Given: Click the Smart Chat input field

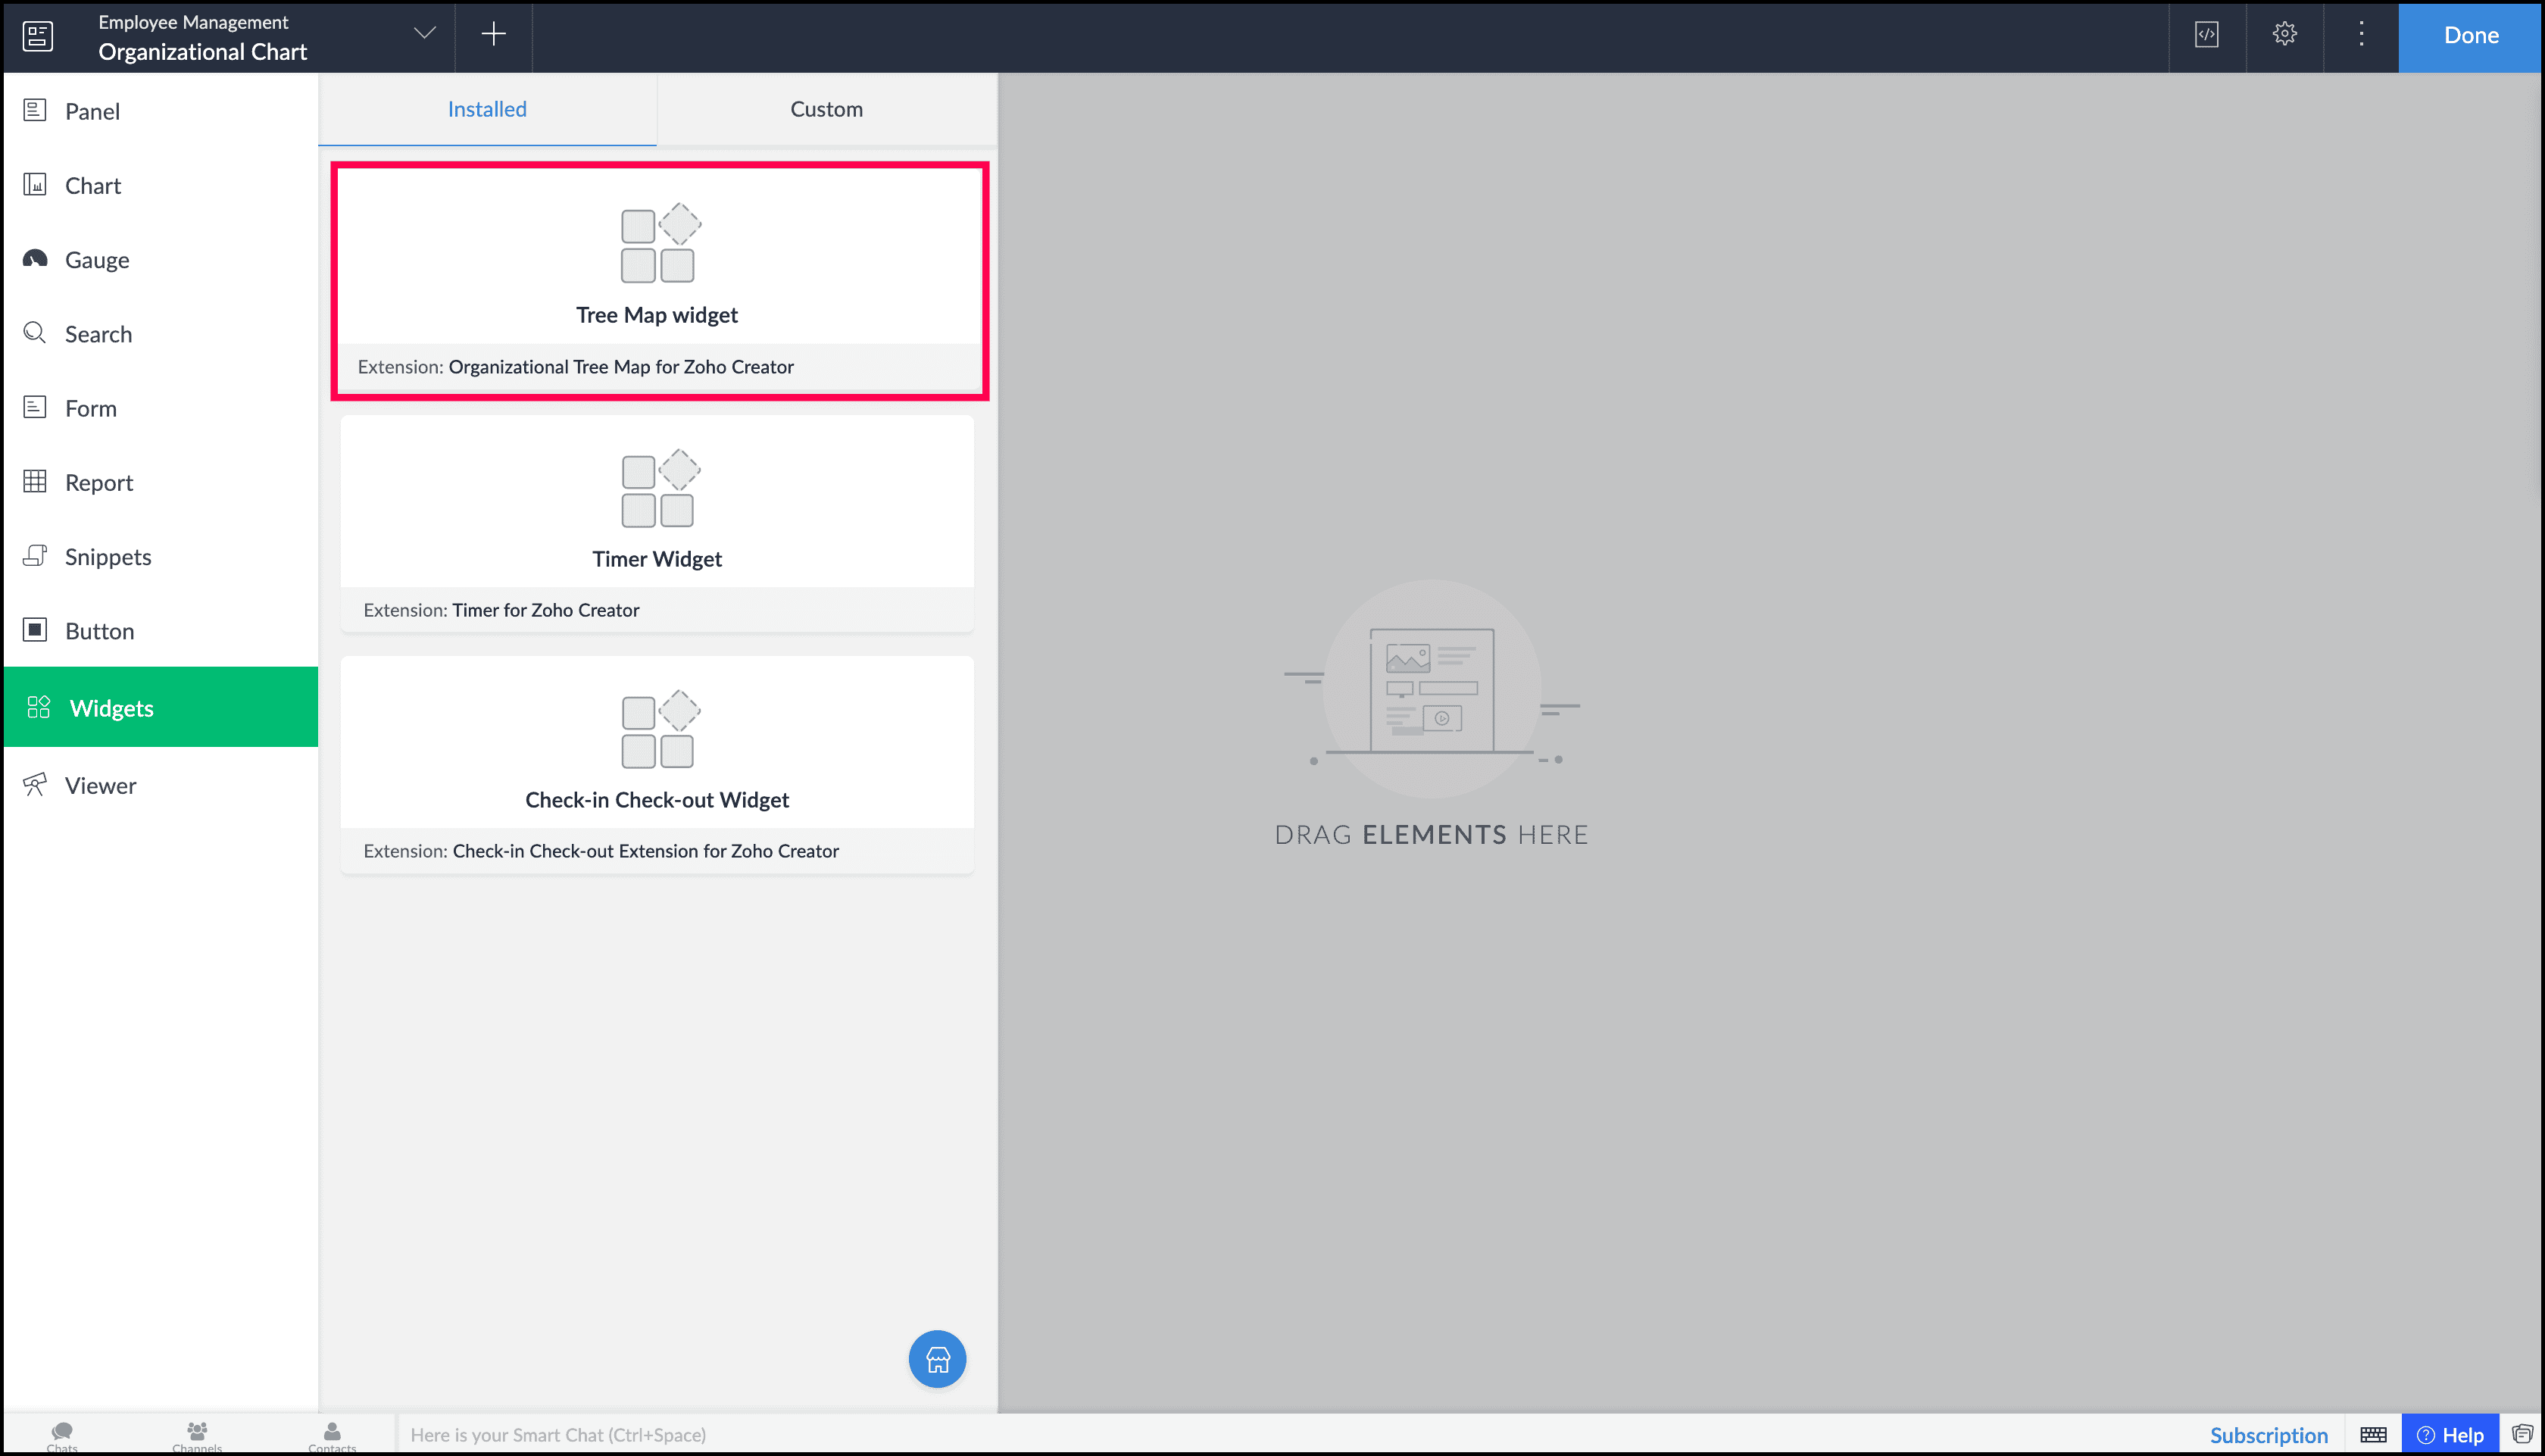Looking at the screenshot, I should [800, 1435].
